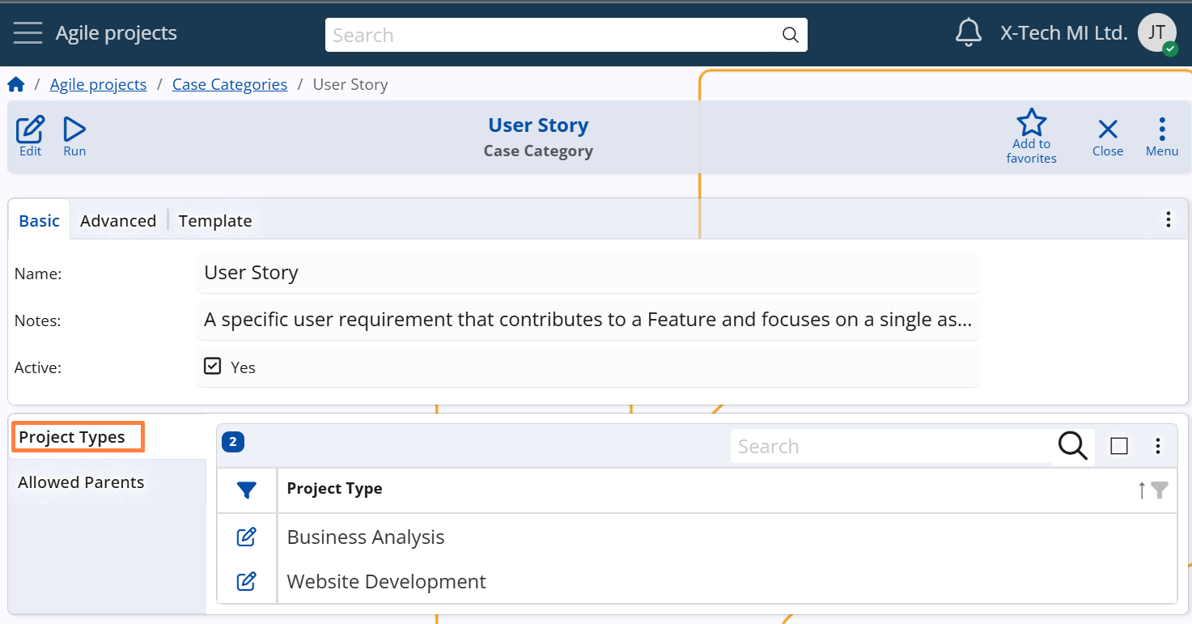The width and height of the screenshot is (1192, 624).
Task: Open the Project Types grid options menu
Action: click(1158, 446)
